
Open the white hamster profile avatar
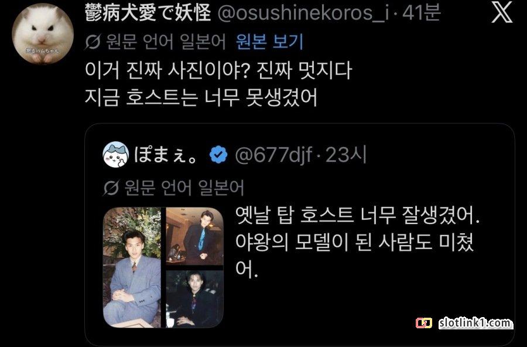click(x=43, y=33)
